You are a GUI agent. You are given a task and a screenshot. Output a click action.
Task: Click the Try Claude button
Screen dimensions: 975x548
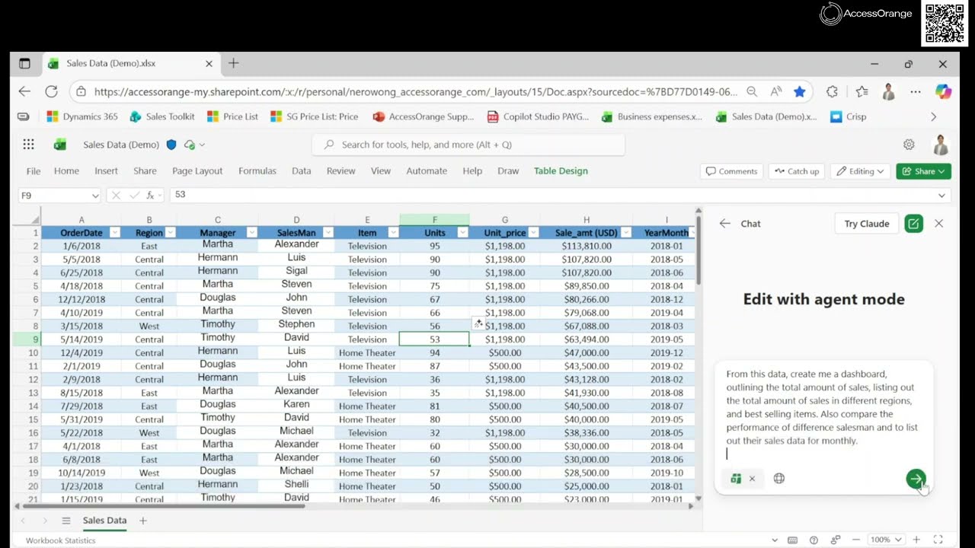coord(867,224)
